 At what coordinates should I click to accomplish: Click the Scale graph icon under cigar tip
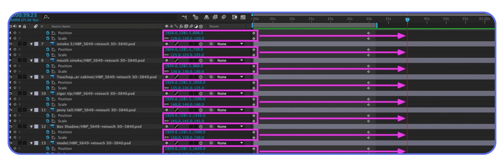54,104
